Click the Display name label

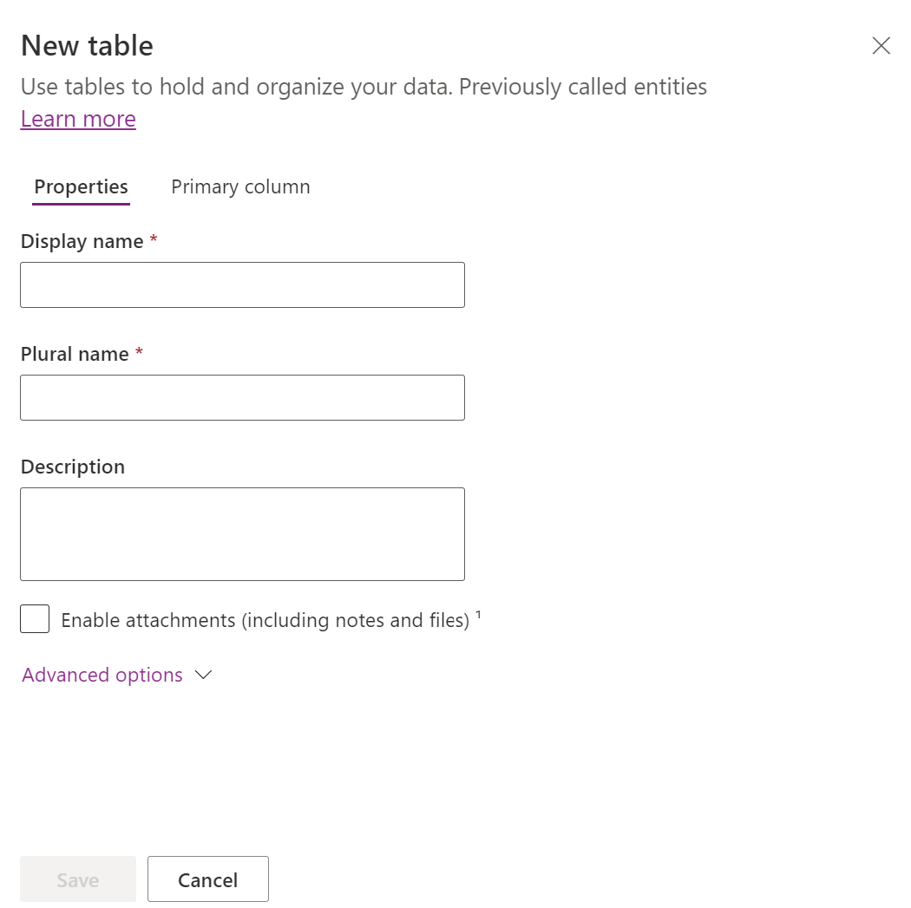[82, 241]
